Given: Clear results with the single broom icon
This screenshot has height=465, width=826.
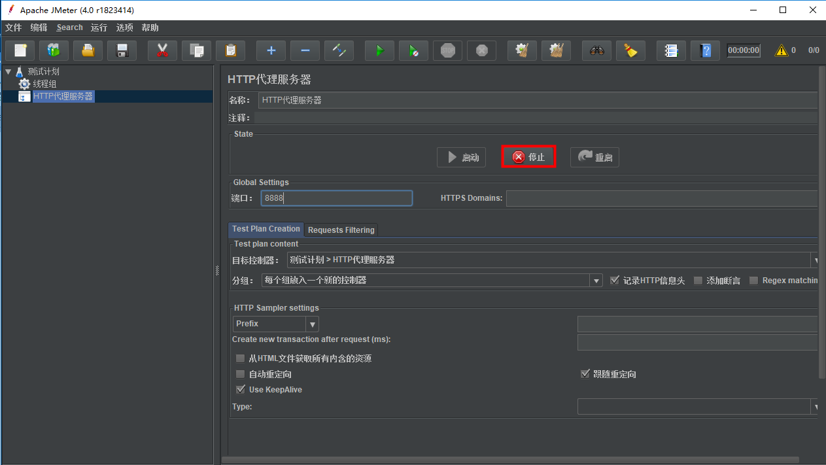Looking at the screenshot, I should click(x=522, y=50).
